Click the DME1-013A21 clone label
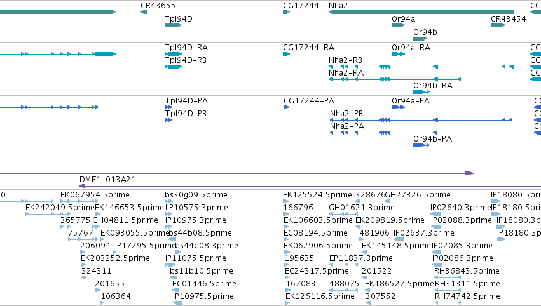Screen dimensions: 541x306 click(x=107, y=180)
